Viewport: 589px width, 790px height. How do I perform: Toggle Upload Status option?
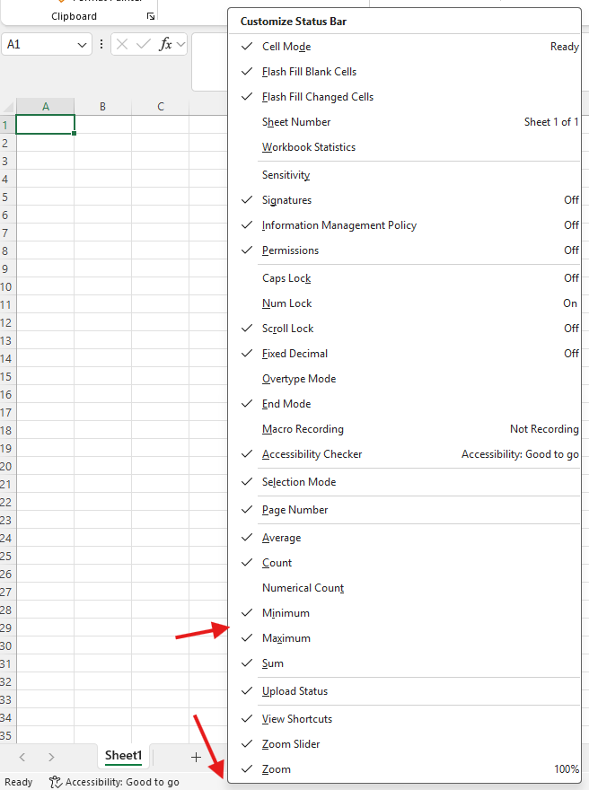tap(404, 691)
